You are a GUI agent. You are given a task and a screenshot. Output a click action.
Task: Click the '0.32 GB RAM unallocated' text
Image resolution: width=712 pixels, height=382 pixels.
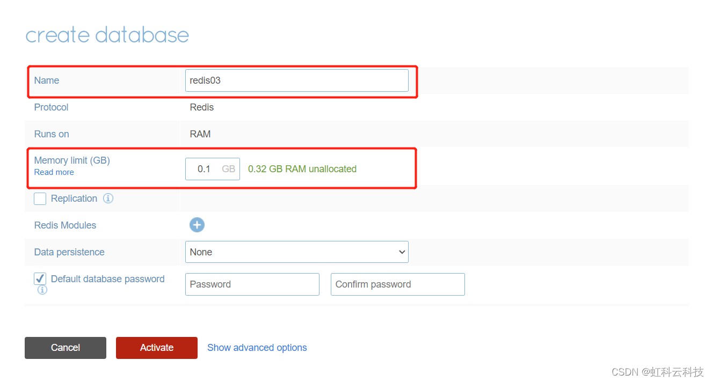[x=302, y=169]
